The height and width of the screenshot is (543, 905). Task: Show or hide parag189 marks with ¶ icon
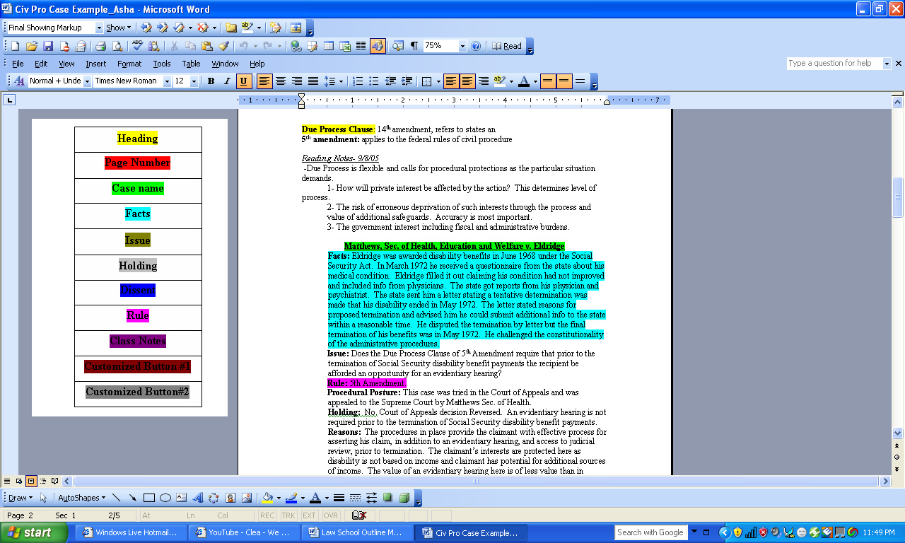coord(414,46)
